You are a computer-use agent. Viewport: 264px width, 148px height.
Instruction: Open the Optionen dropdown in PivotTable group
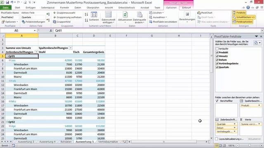click(9, 22)
